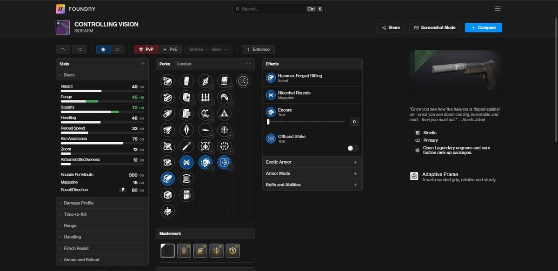The image size is (558, 271).
Task: Click the undo roll icon
Action: click(x=62, y=49)
